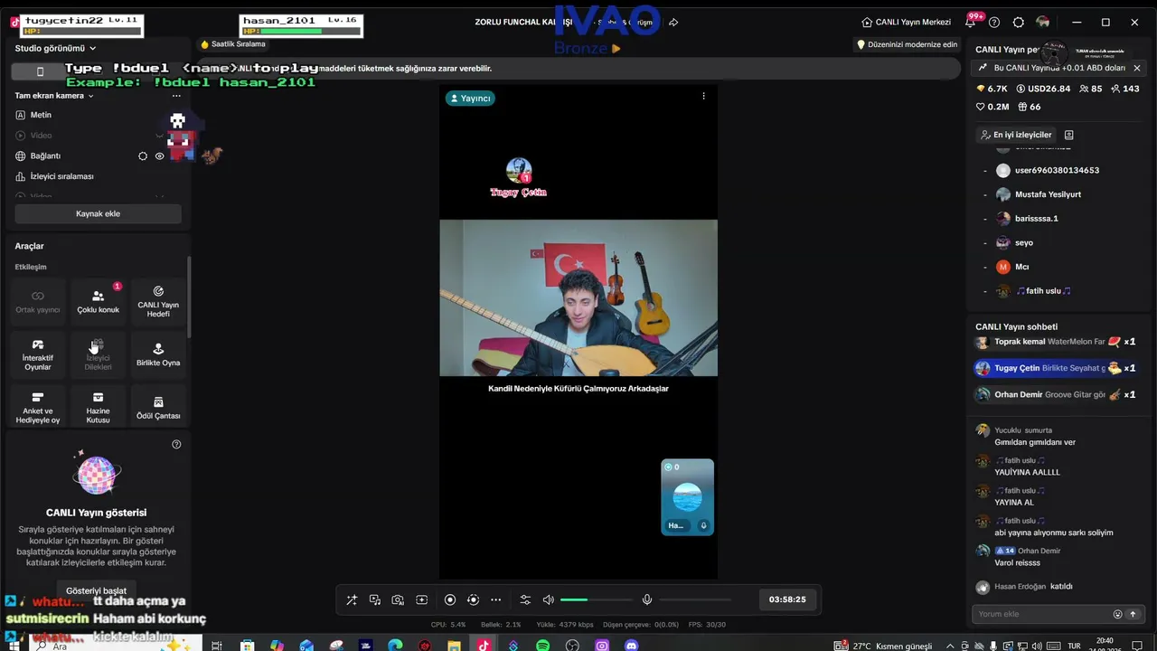Start recording with the record button

[450, 599]
